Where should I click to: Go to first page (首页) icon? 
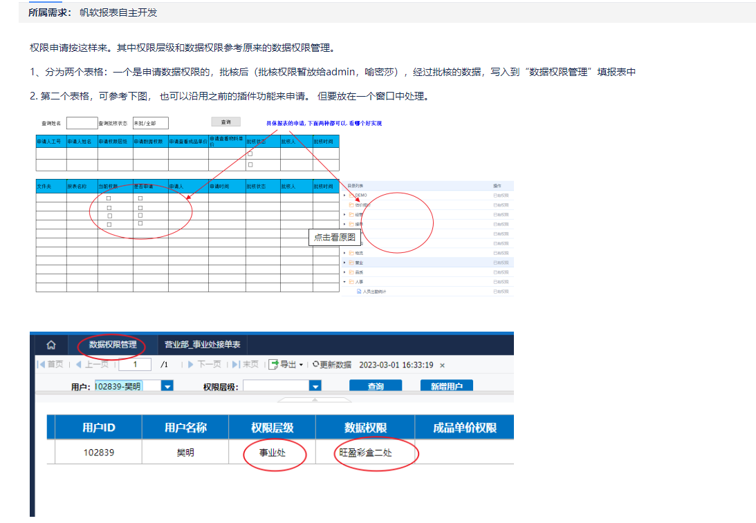pos(42,365)
